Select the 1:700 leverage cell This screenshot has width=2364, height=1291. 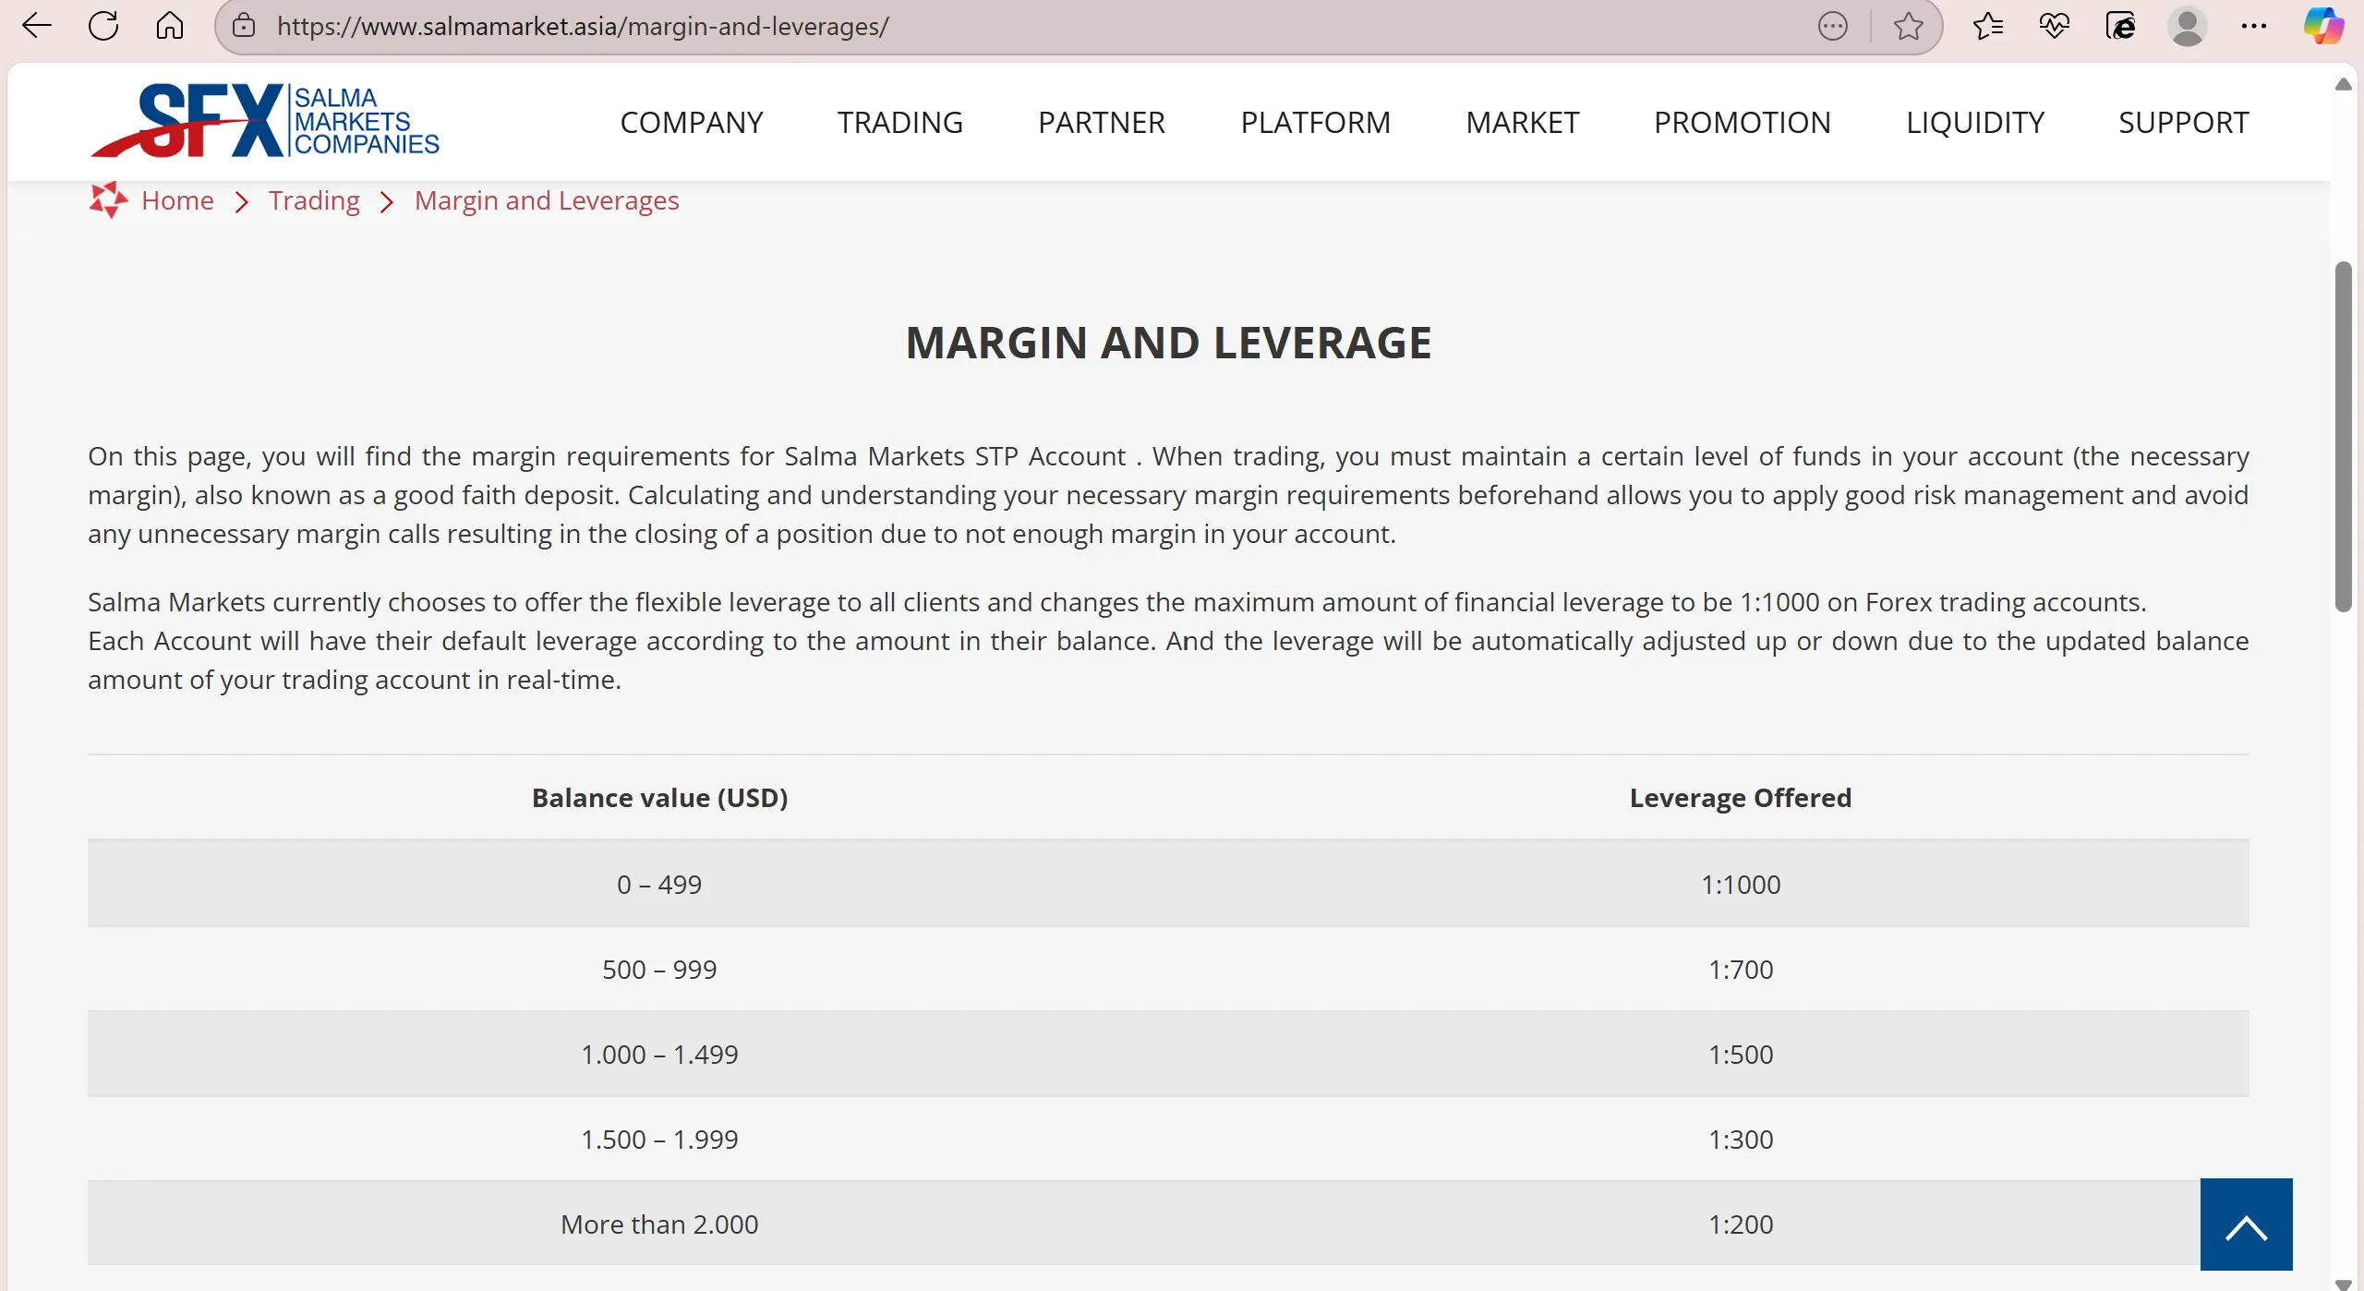(1741, 969)
